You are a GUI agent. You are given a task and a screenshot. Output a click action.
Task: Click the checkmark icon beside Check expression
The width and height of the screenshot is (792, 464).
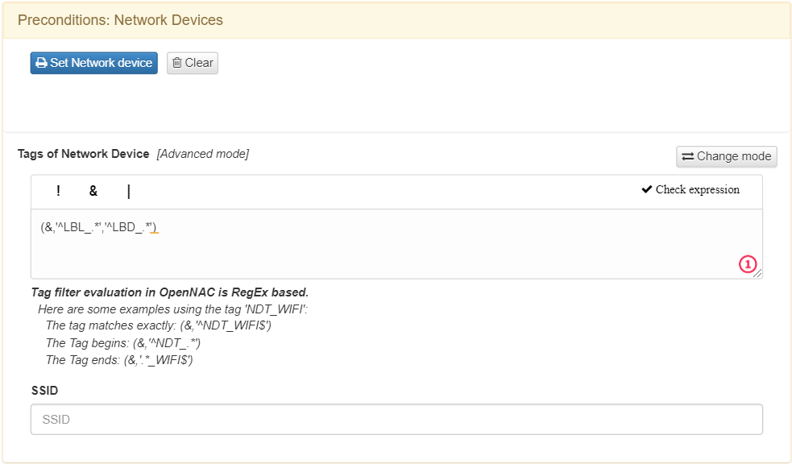tap(647, 190)
